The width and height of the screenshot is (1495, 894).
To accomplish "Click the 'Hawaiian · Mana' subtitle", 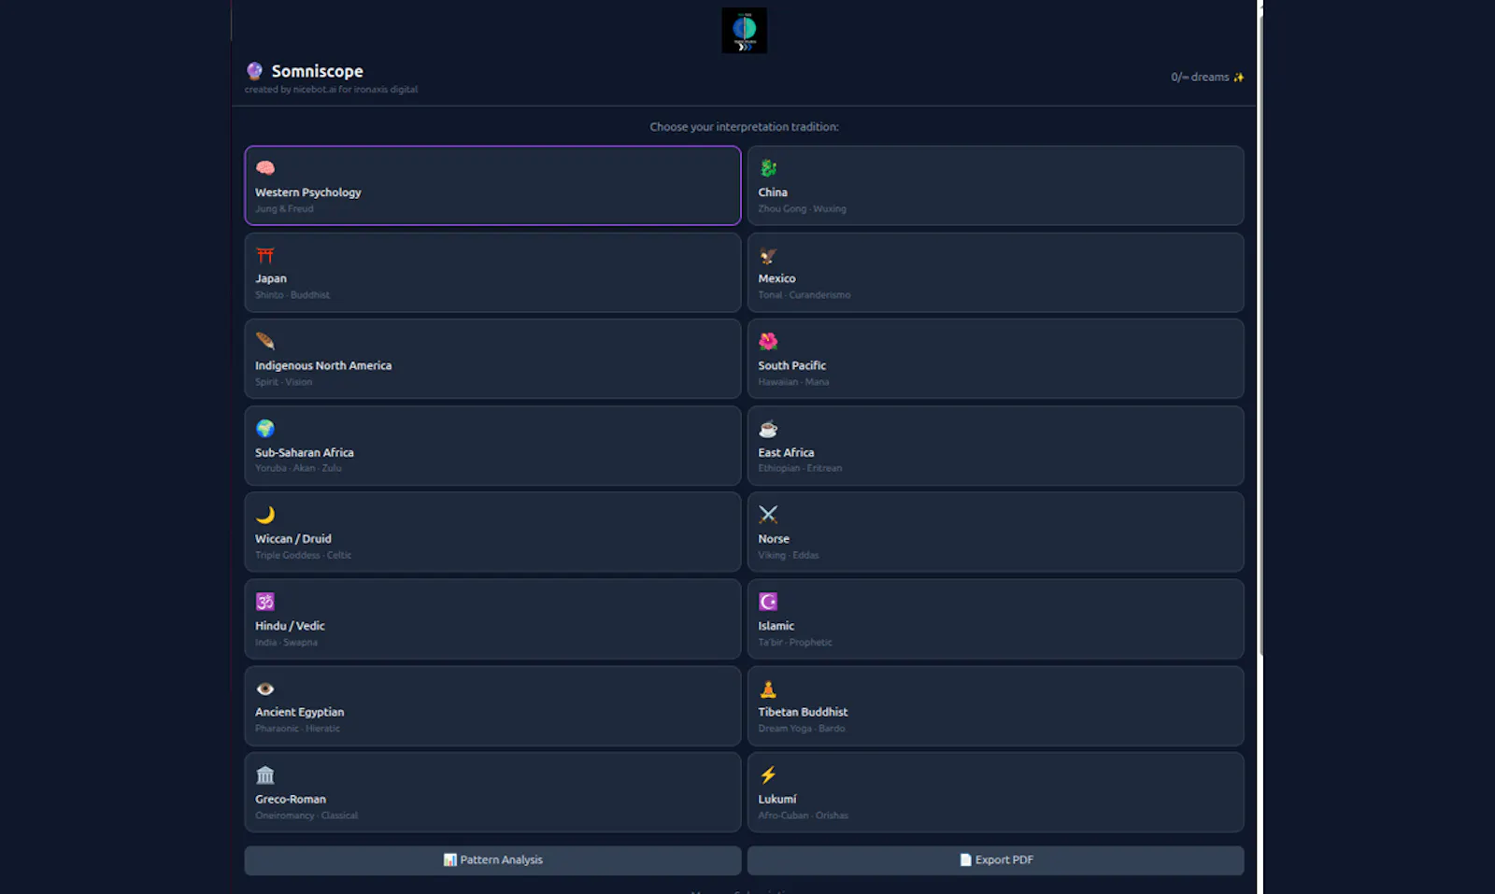I will coord(793,382).
